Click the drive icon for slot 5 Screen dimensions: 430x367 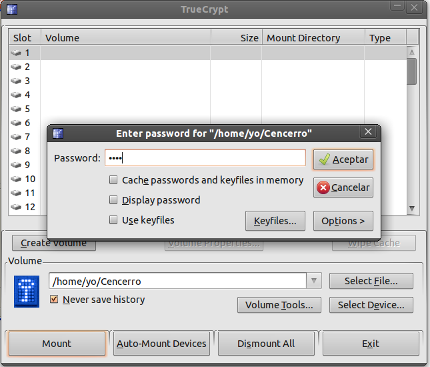(x=17, y=109)
